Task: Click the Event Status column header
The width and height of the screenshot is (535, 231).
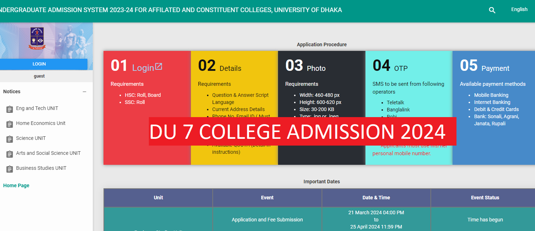Action: [485, 198]
